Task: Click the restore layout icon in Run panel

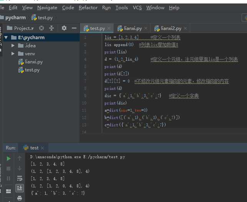Action: tap(8, 191)
